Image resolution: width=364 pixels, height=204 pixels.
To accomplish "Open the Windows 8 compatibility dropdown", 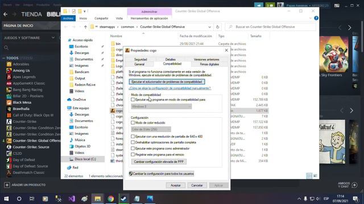I will click(x=162, y=107).
